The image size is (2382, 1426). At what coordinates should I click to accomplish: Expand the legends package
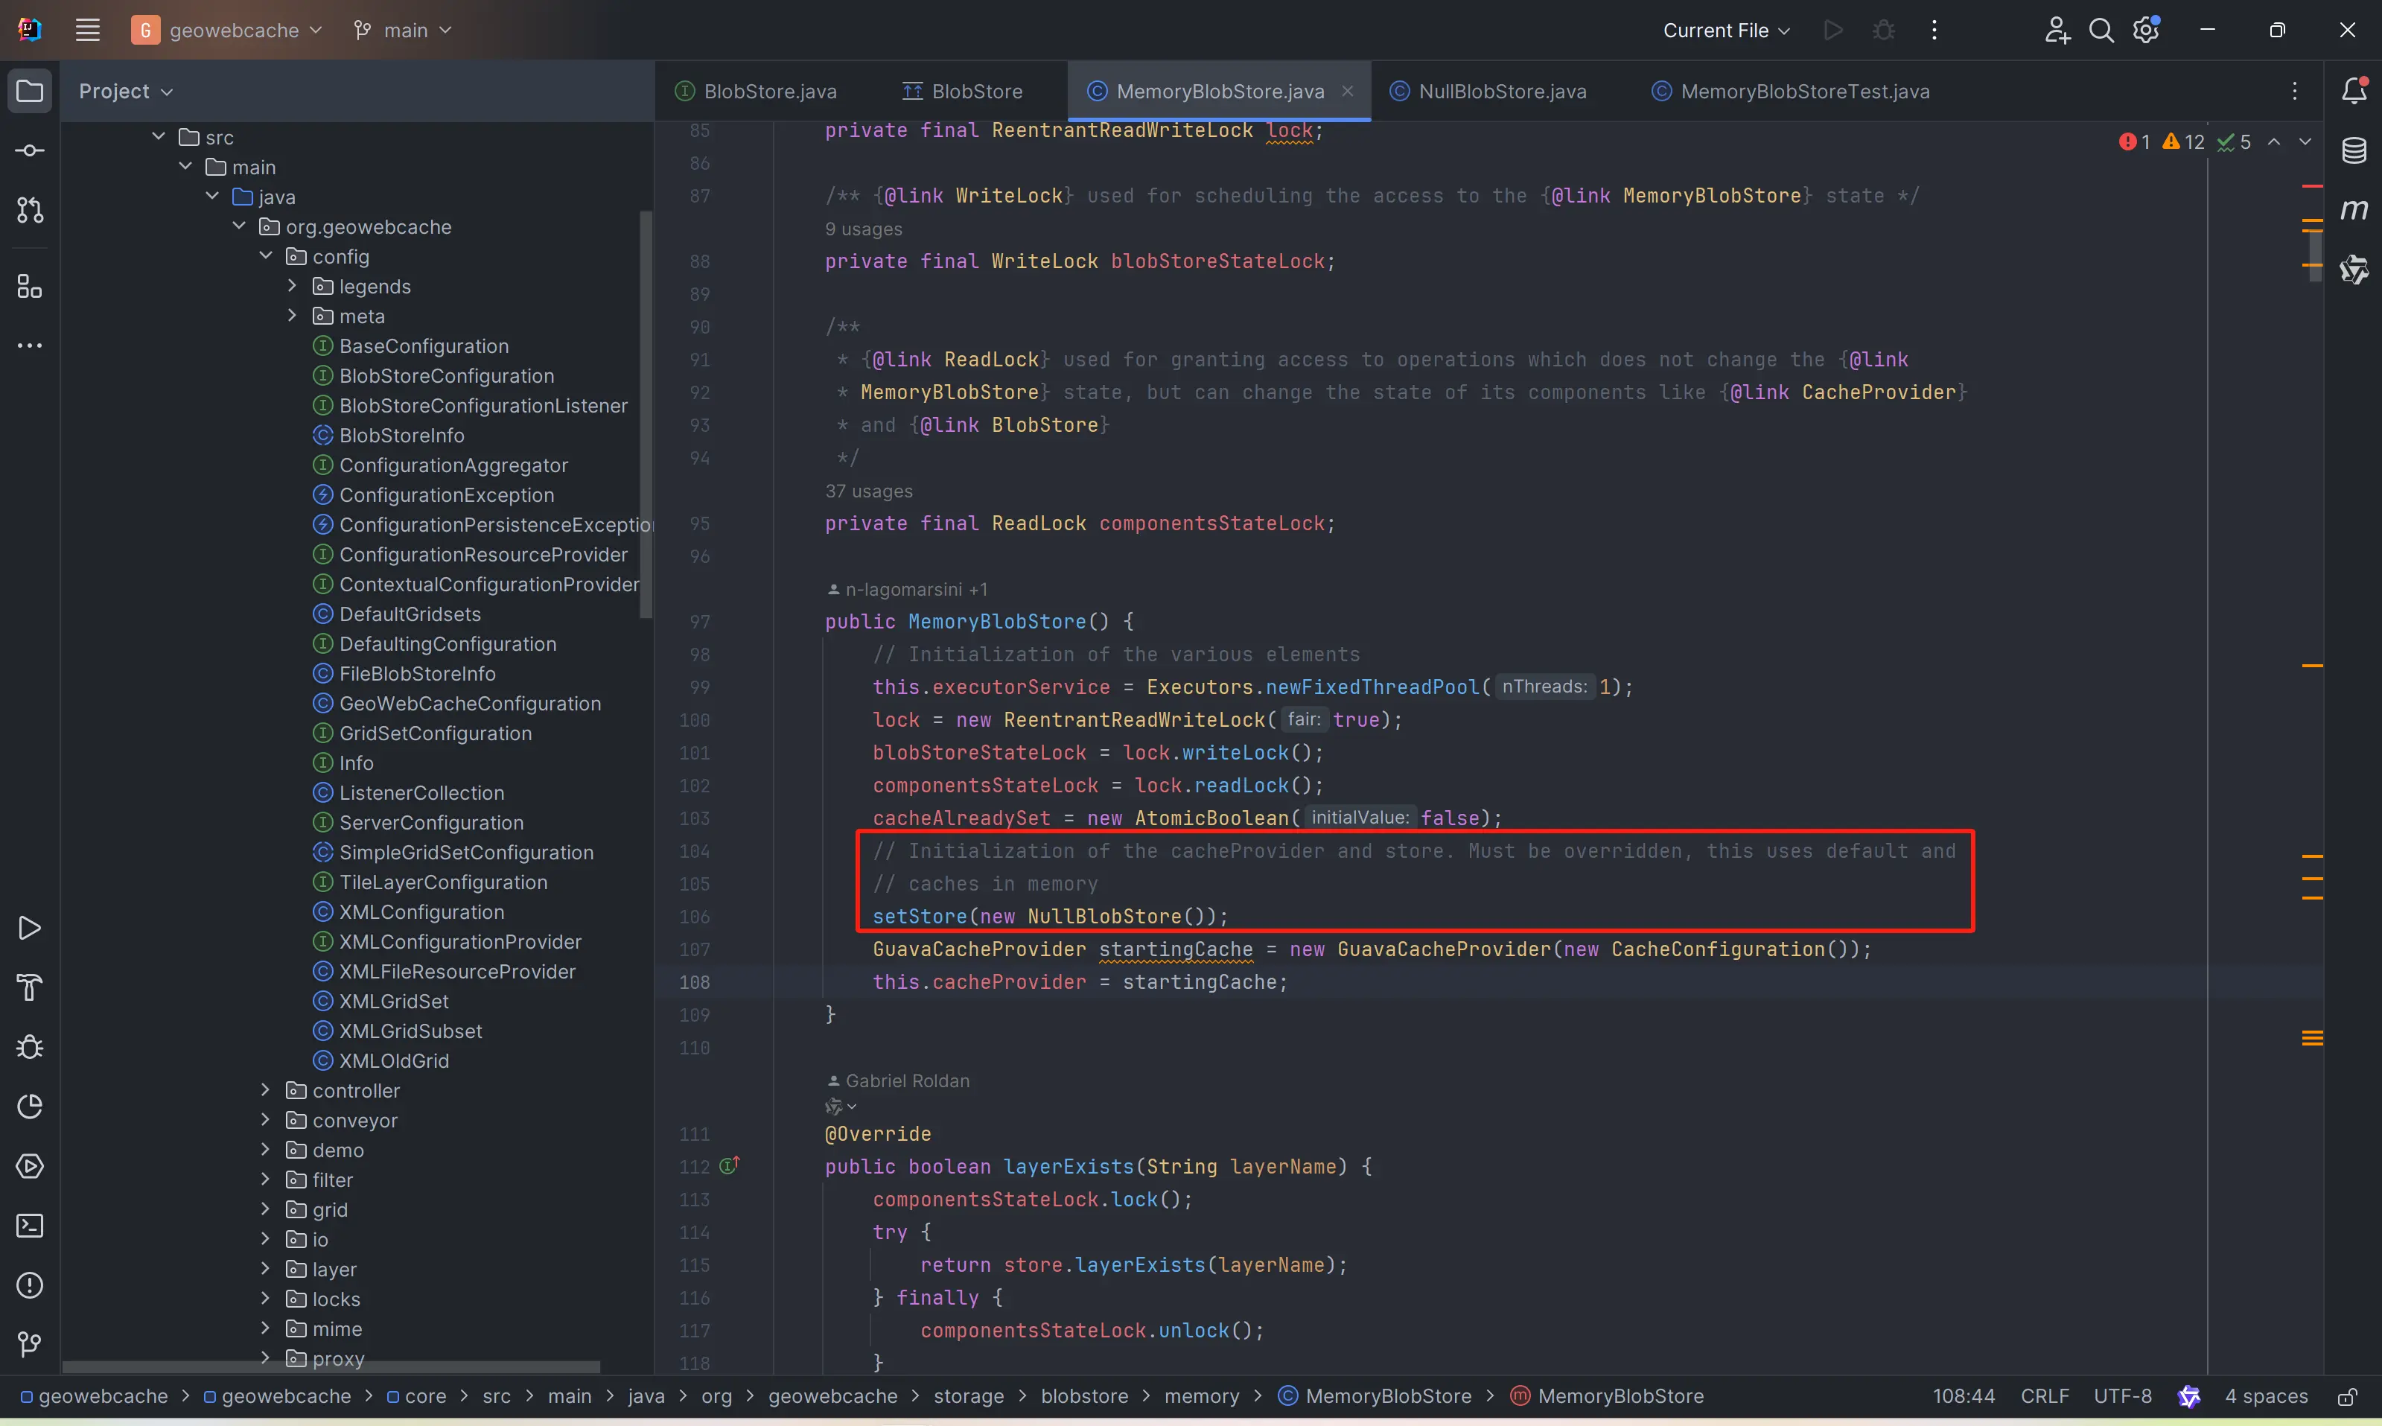pyautogui.click(x=292, y=287)
